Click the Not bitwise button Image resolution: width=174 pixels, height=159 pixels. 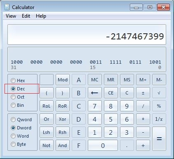tap(47, 145)
